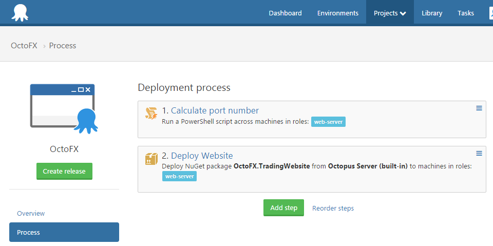Viewport: 493px width, 246px height.
Task: Click the Octopus Deploy logo
Action: click(20, 13)
